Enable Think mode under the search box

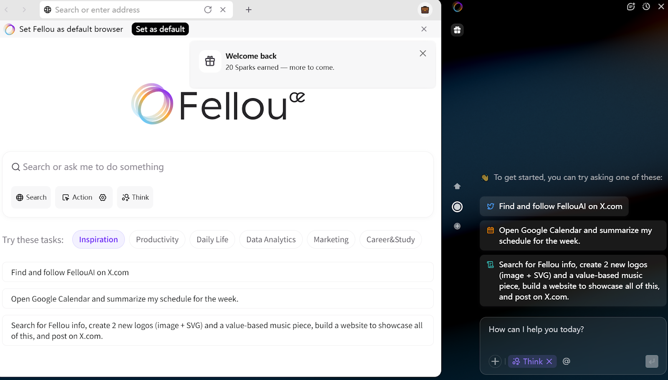pyautogui.click(x=135, y=197)
